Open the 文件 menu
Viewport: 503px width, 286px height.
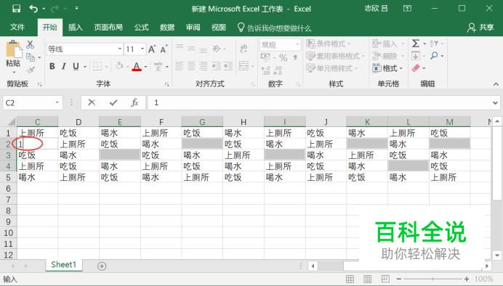click(17, 28)
